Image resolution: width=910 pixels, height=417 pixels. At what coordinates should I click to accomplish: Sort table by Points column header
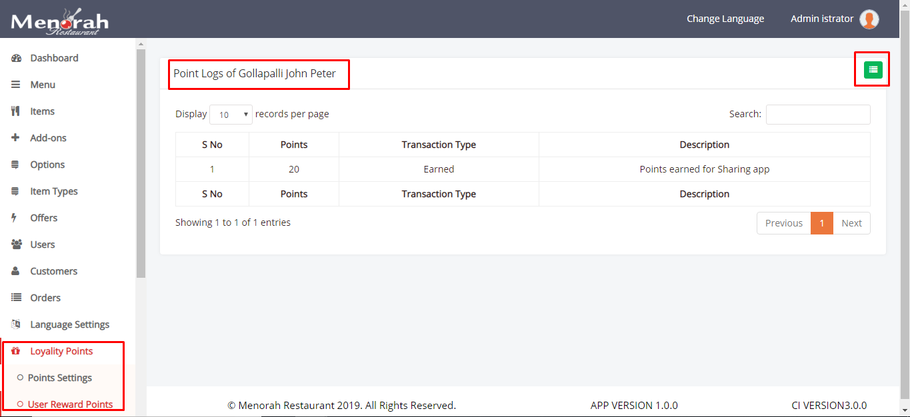point(294,145)
